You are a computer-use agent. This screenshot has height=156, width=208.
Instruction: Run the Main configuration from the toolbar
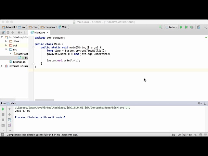181,27
